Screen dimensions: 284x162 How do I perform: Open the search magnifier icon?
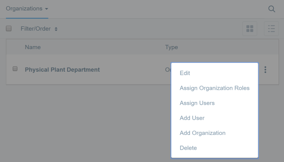(272, 9)
